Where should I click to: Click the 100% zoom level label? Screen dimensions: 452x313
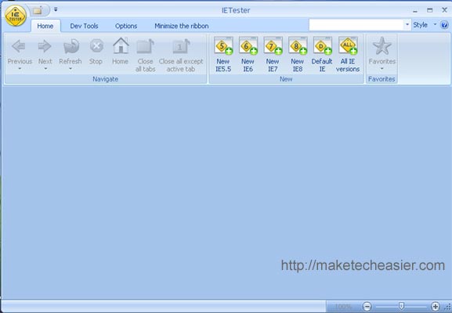tap(343, 307)
